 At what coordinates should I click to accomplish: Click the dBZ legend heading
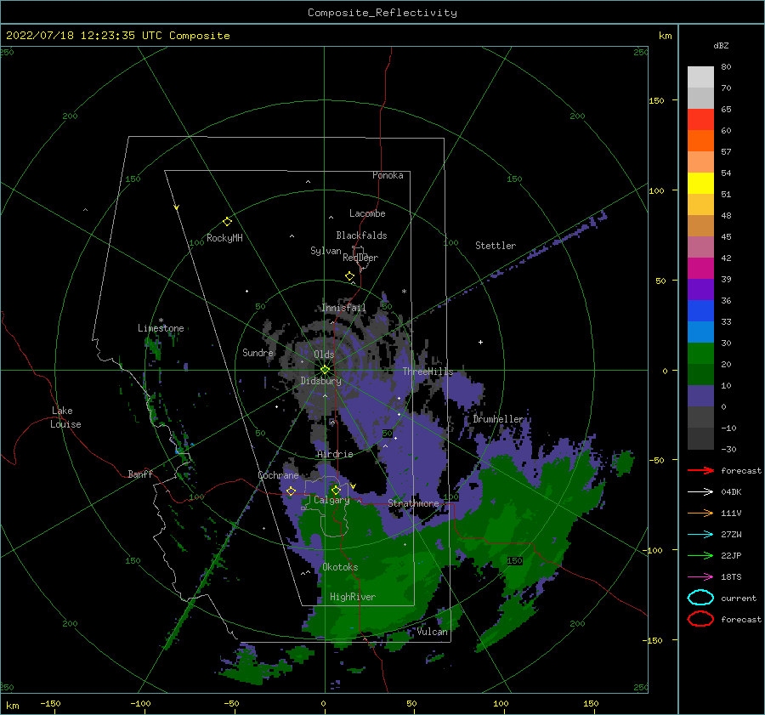coord(721,45)
